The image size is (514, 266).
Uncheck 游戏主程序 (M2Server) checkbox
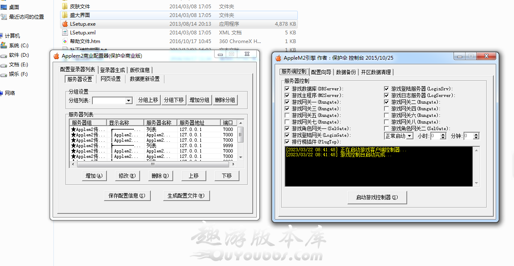coord(287,95)
